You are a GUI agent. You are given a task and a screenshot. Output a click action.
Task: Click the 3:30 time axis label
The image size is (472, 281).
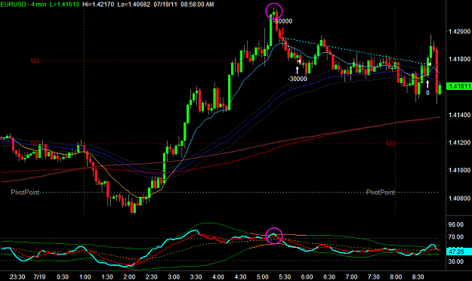(196, 276)
